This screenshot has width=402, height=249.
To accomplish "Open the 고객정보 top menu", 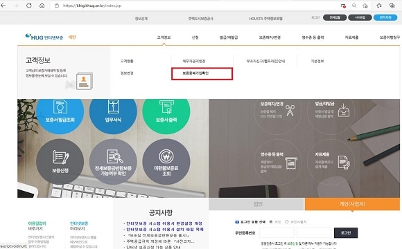I will tap(164, 37).
